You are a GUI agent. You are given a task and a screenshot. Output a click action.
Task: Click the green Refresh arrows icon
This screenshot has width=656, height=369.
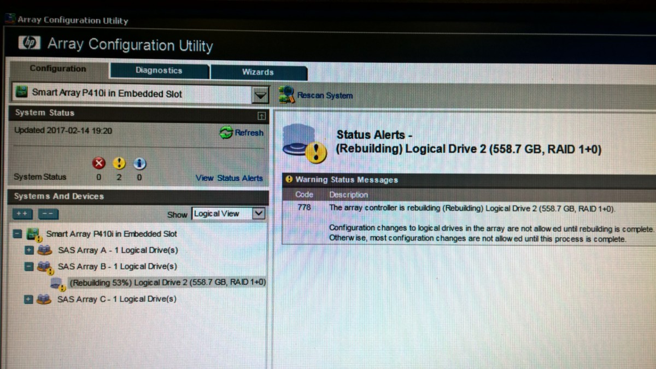[x=226, y=133]
